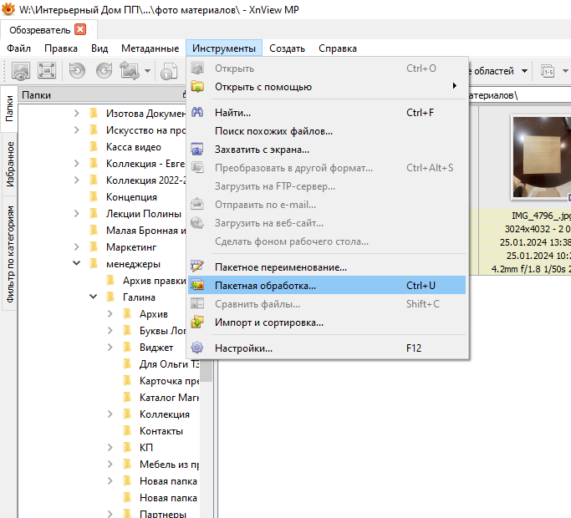Click the Fullscreen toolbar icon
571x518 pixels.
click(48, 71)
